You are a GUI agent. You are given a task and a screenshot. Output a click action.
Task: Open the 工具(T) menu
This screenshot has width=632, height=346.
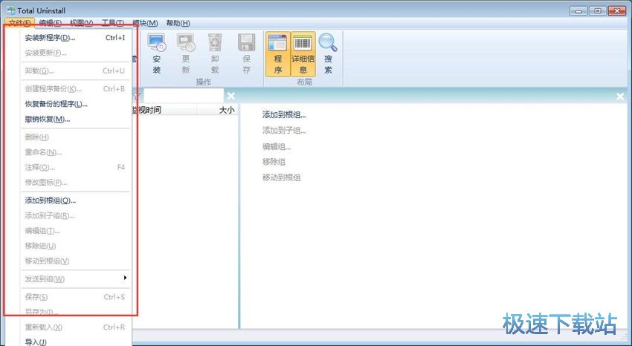point(113,23)
